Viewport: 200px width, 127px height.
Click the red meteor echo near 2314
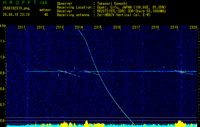pyautogui.click(x=86, y=71)
